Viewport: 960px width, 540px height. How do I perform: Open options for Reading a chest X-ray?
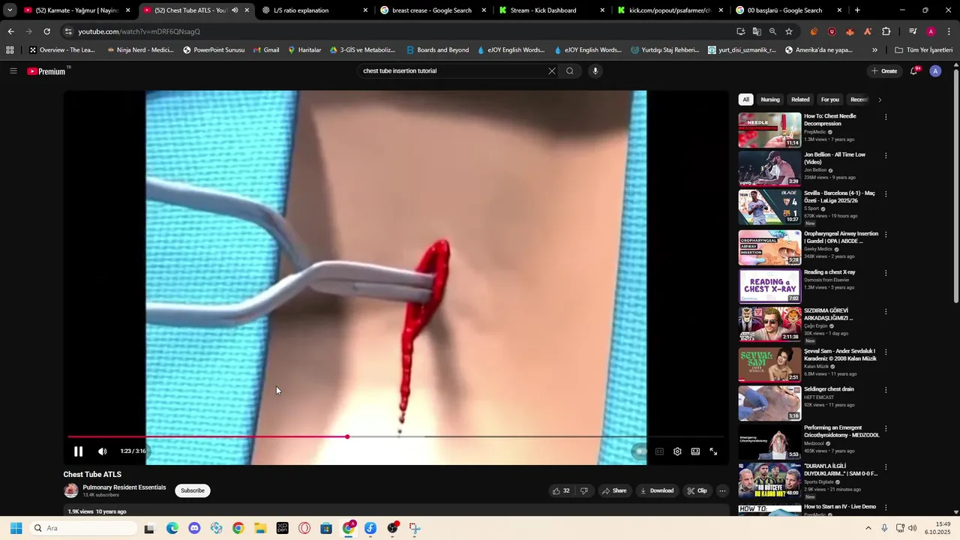[886, 273]
